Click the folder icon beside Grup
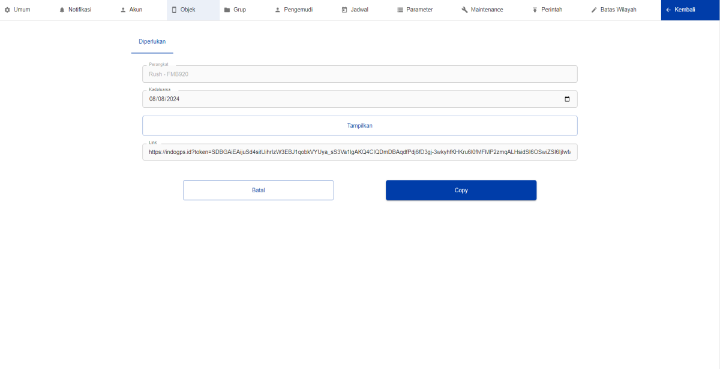 click(227, 10)
